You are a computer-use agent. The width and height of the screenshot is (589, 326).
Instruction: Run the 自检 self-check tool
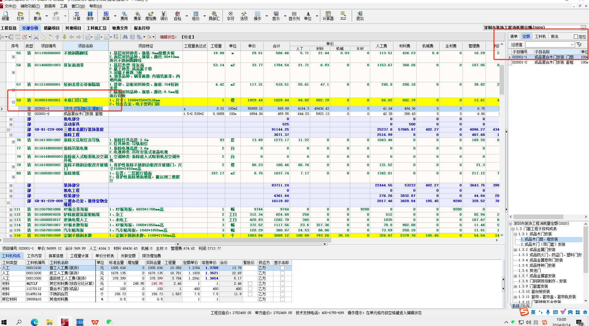click(x=177, y=16)
